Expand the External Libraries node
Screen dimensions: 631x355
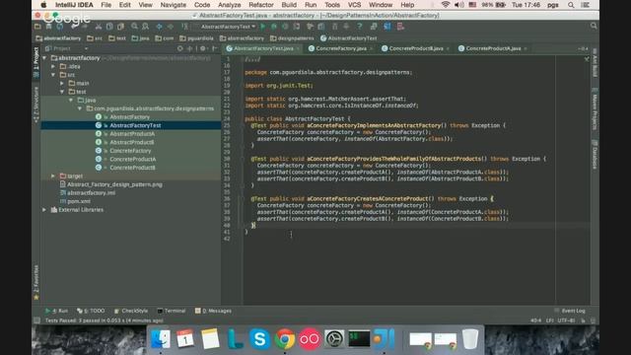click(44, 210)
